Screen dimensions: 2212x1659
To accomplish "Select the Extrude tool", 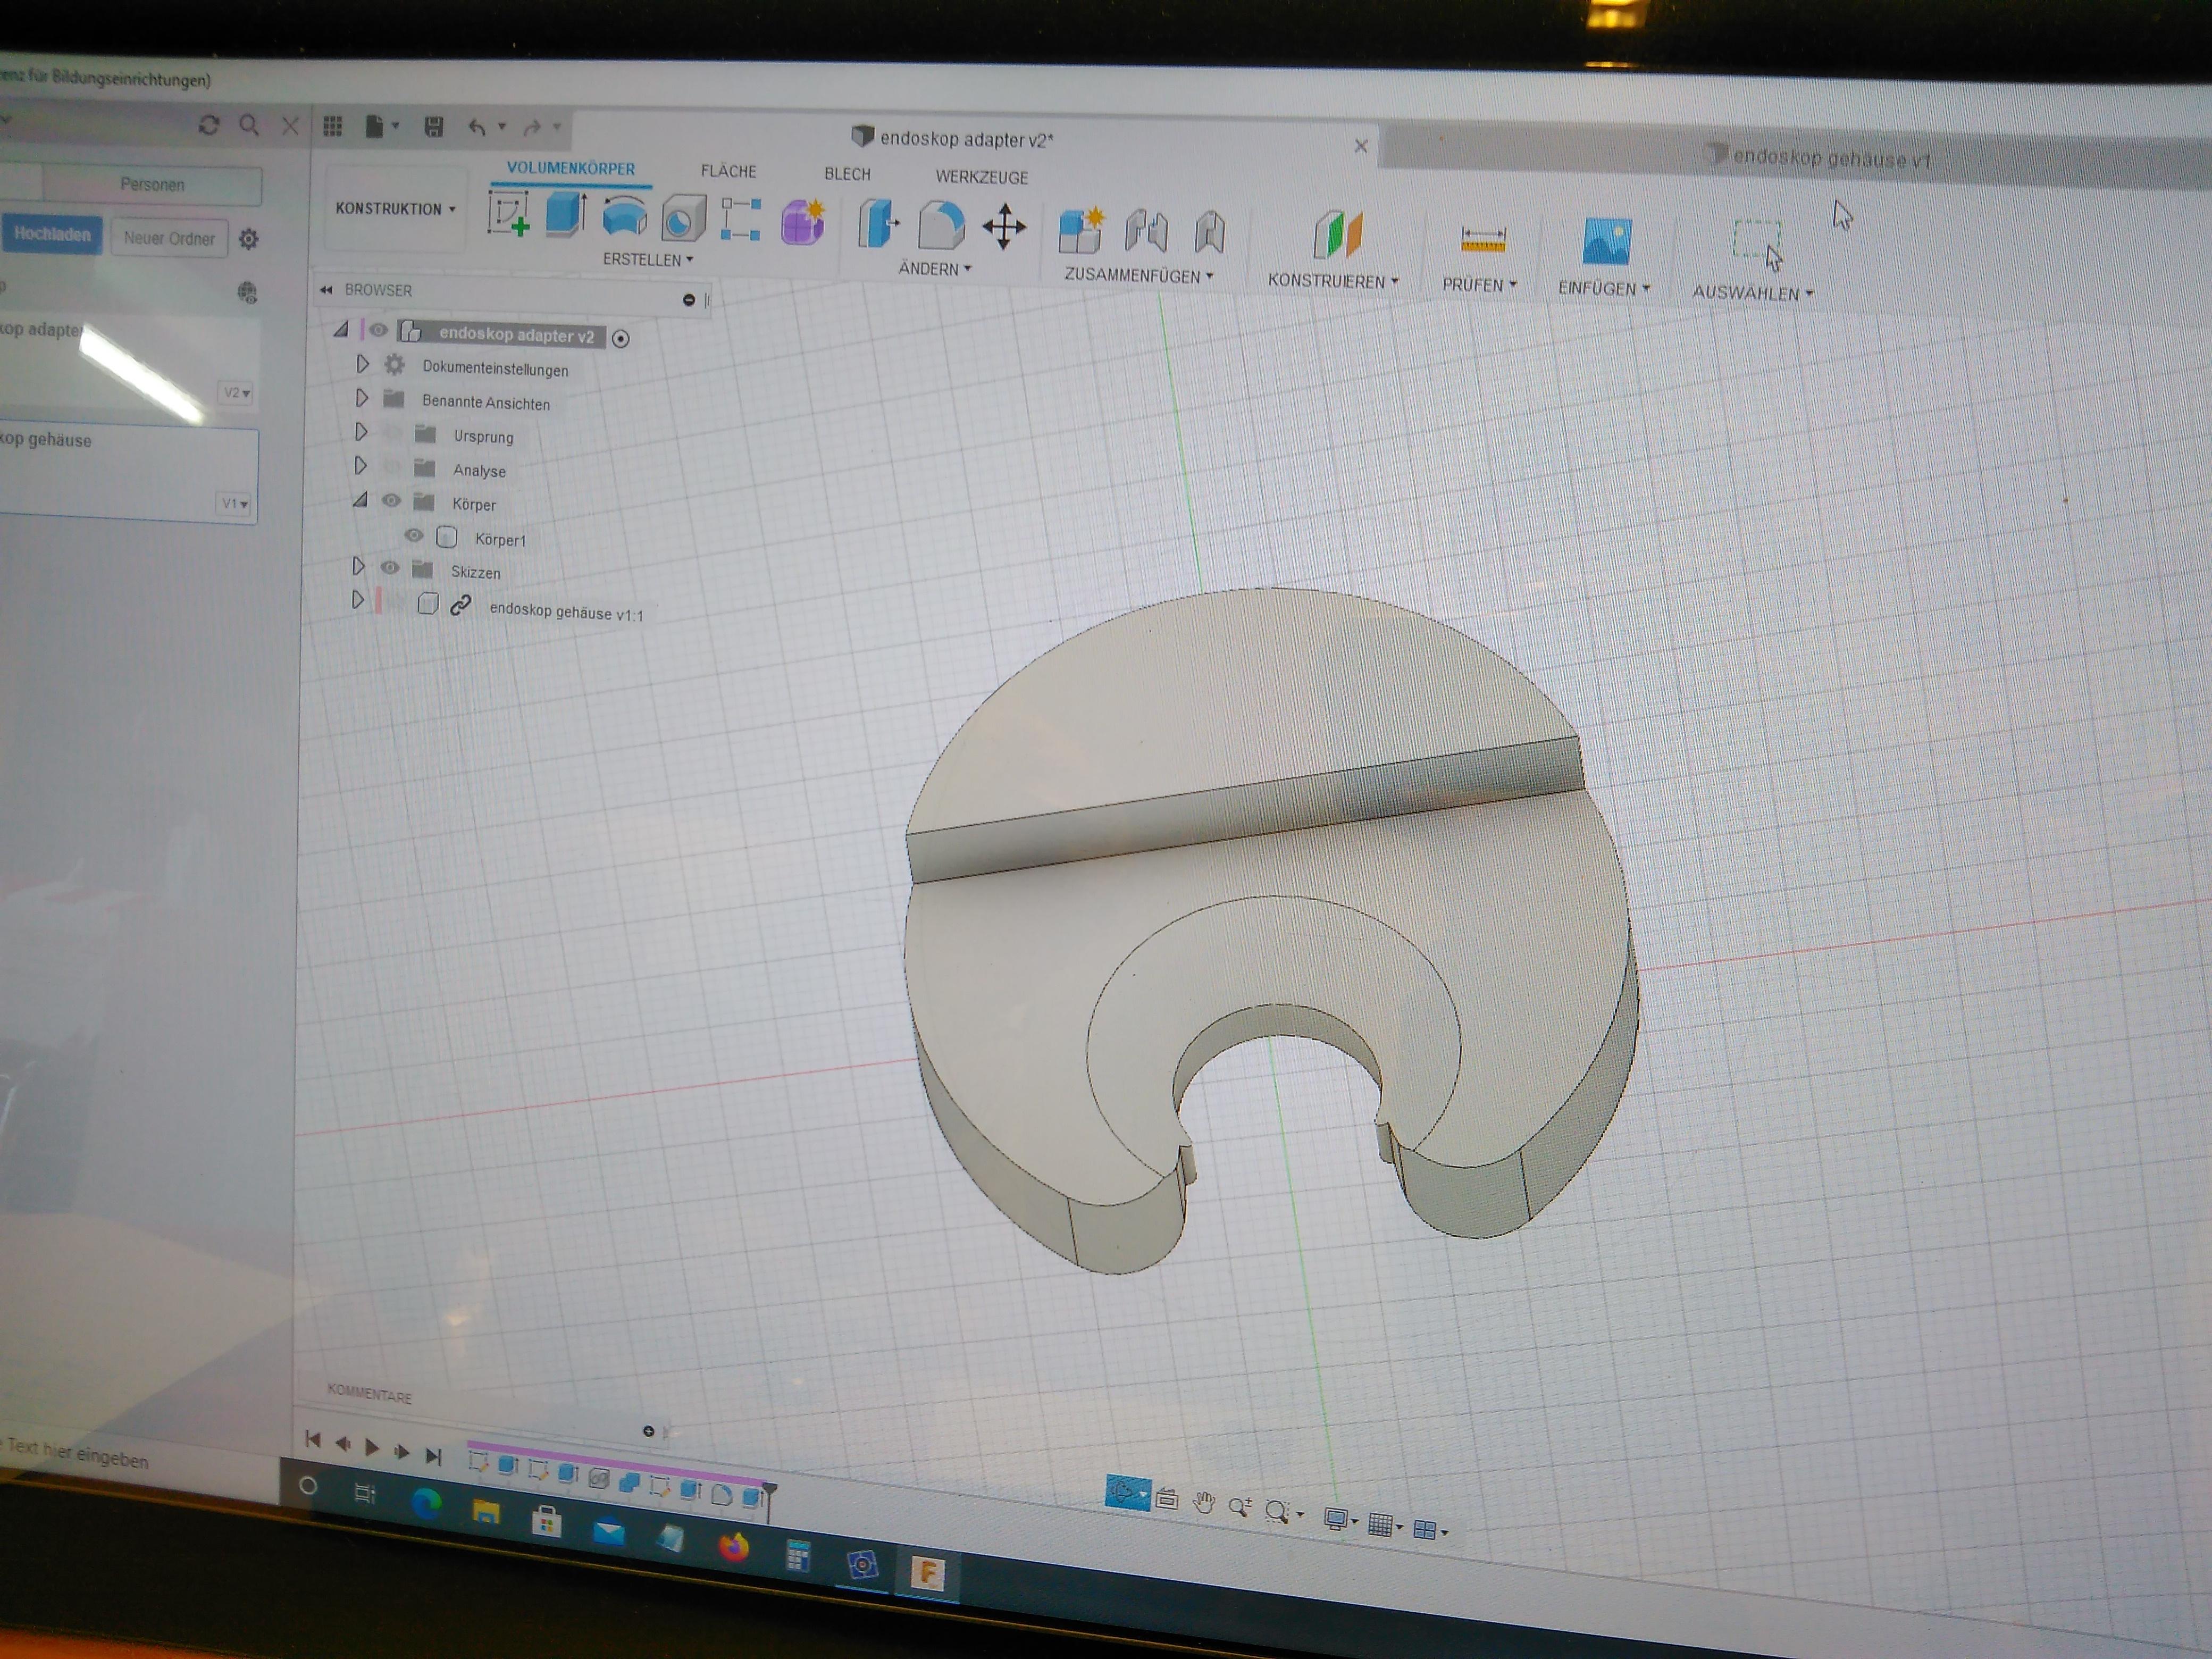I will click(566, 215).
